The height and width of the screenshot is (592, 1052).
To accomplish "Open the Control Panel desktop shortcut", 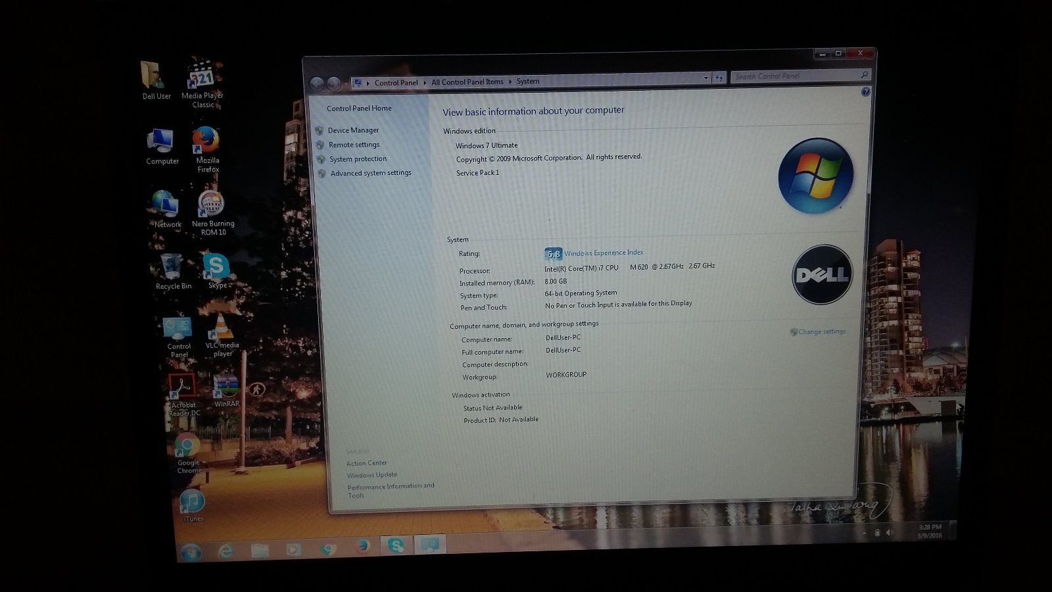I will tap(179, 337).
